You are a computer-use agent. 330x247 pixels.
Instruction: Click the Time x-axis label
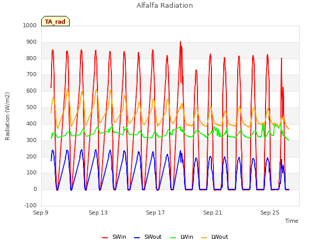[292, 221]
